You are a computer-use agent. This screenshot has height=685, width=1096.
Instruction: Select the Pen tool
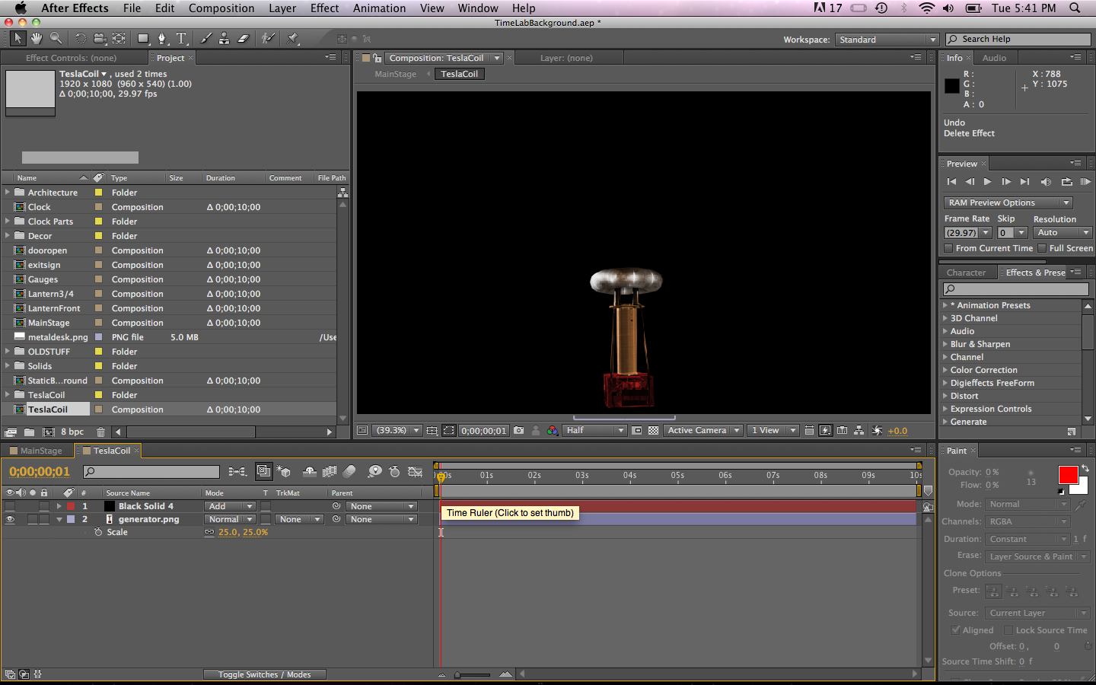pos(162,38)
